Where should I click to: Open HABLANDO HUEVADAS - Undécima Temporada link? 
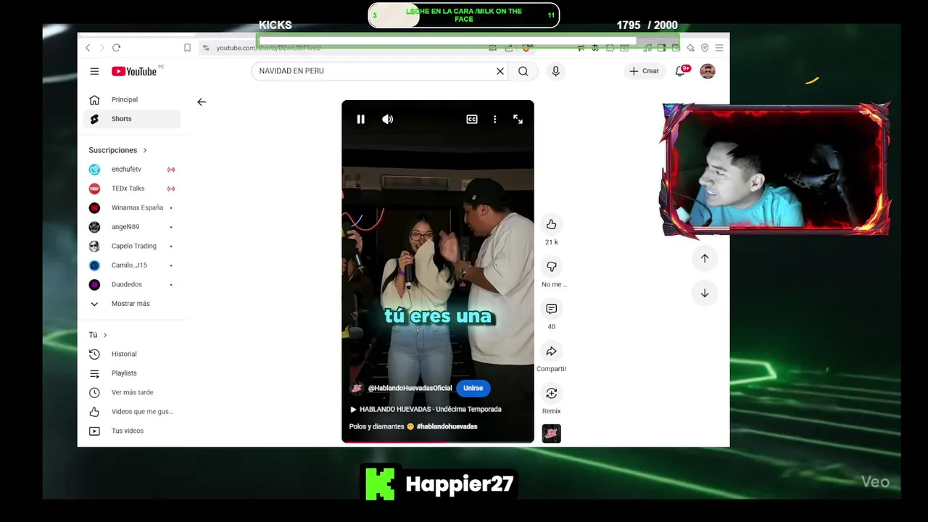click(426, 409)
